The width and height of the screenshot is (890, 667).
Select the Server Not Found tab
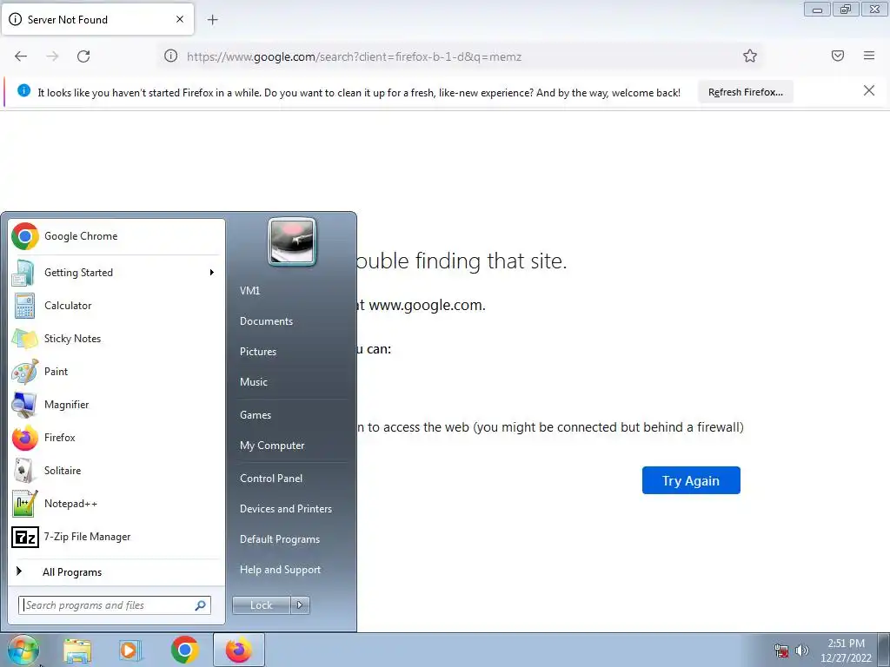(x=98, y=19)
